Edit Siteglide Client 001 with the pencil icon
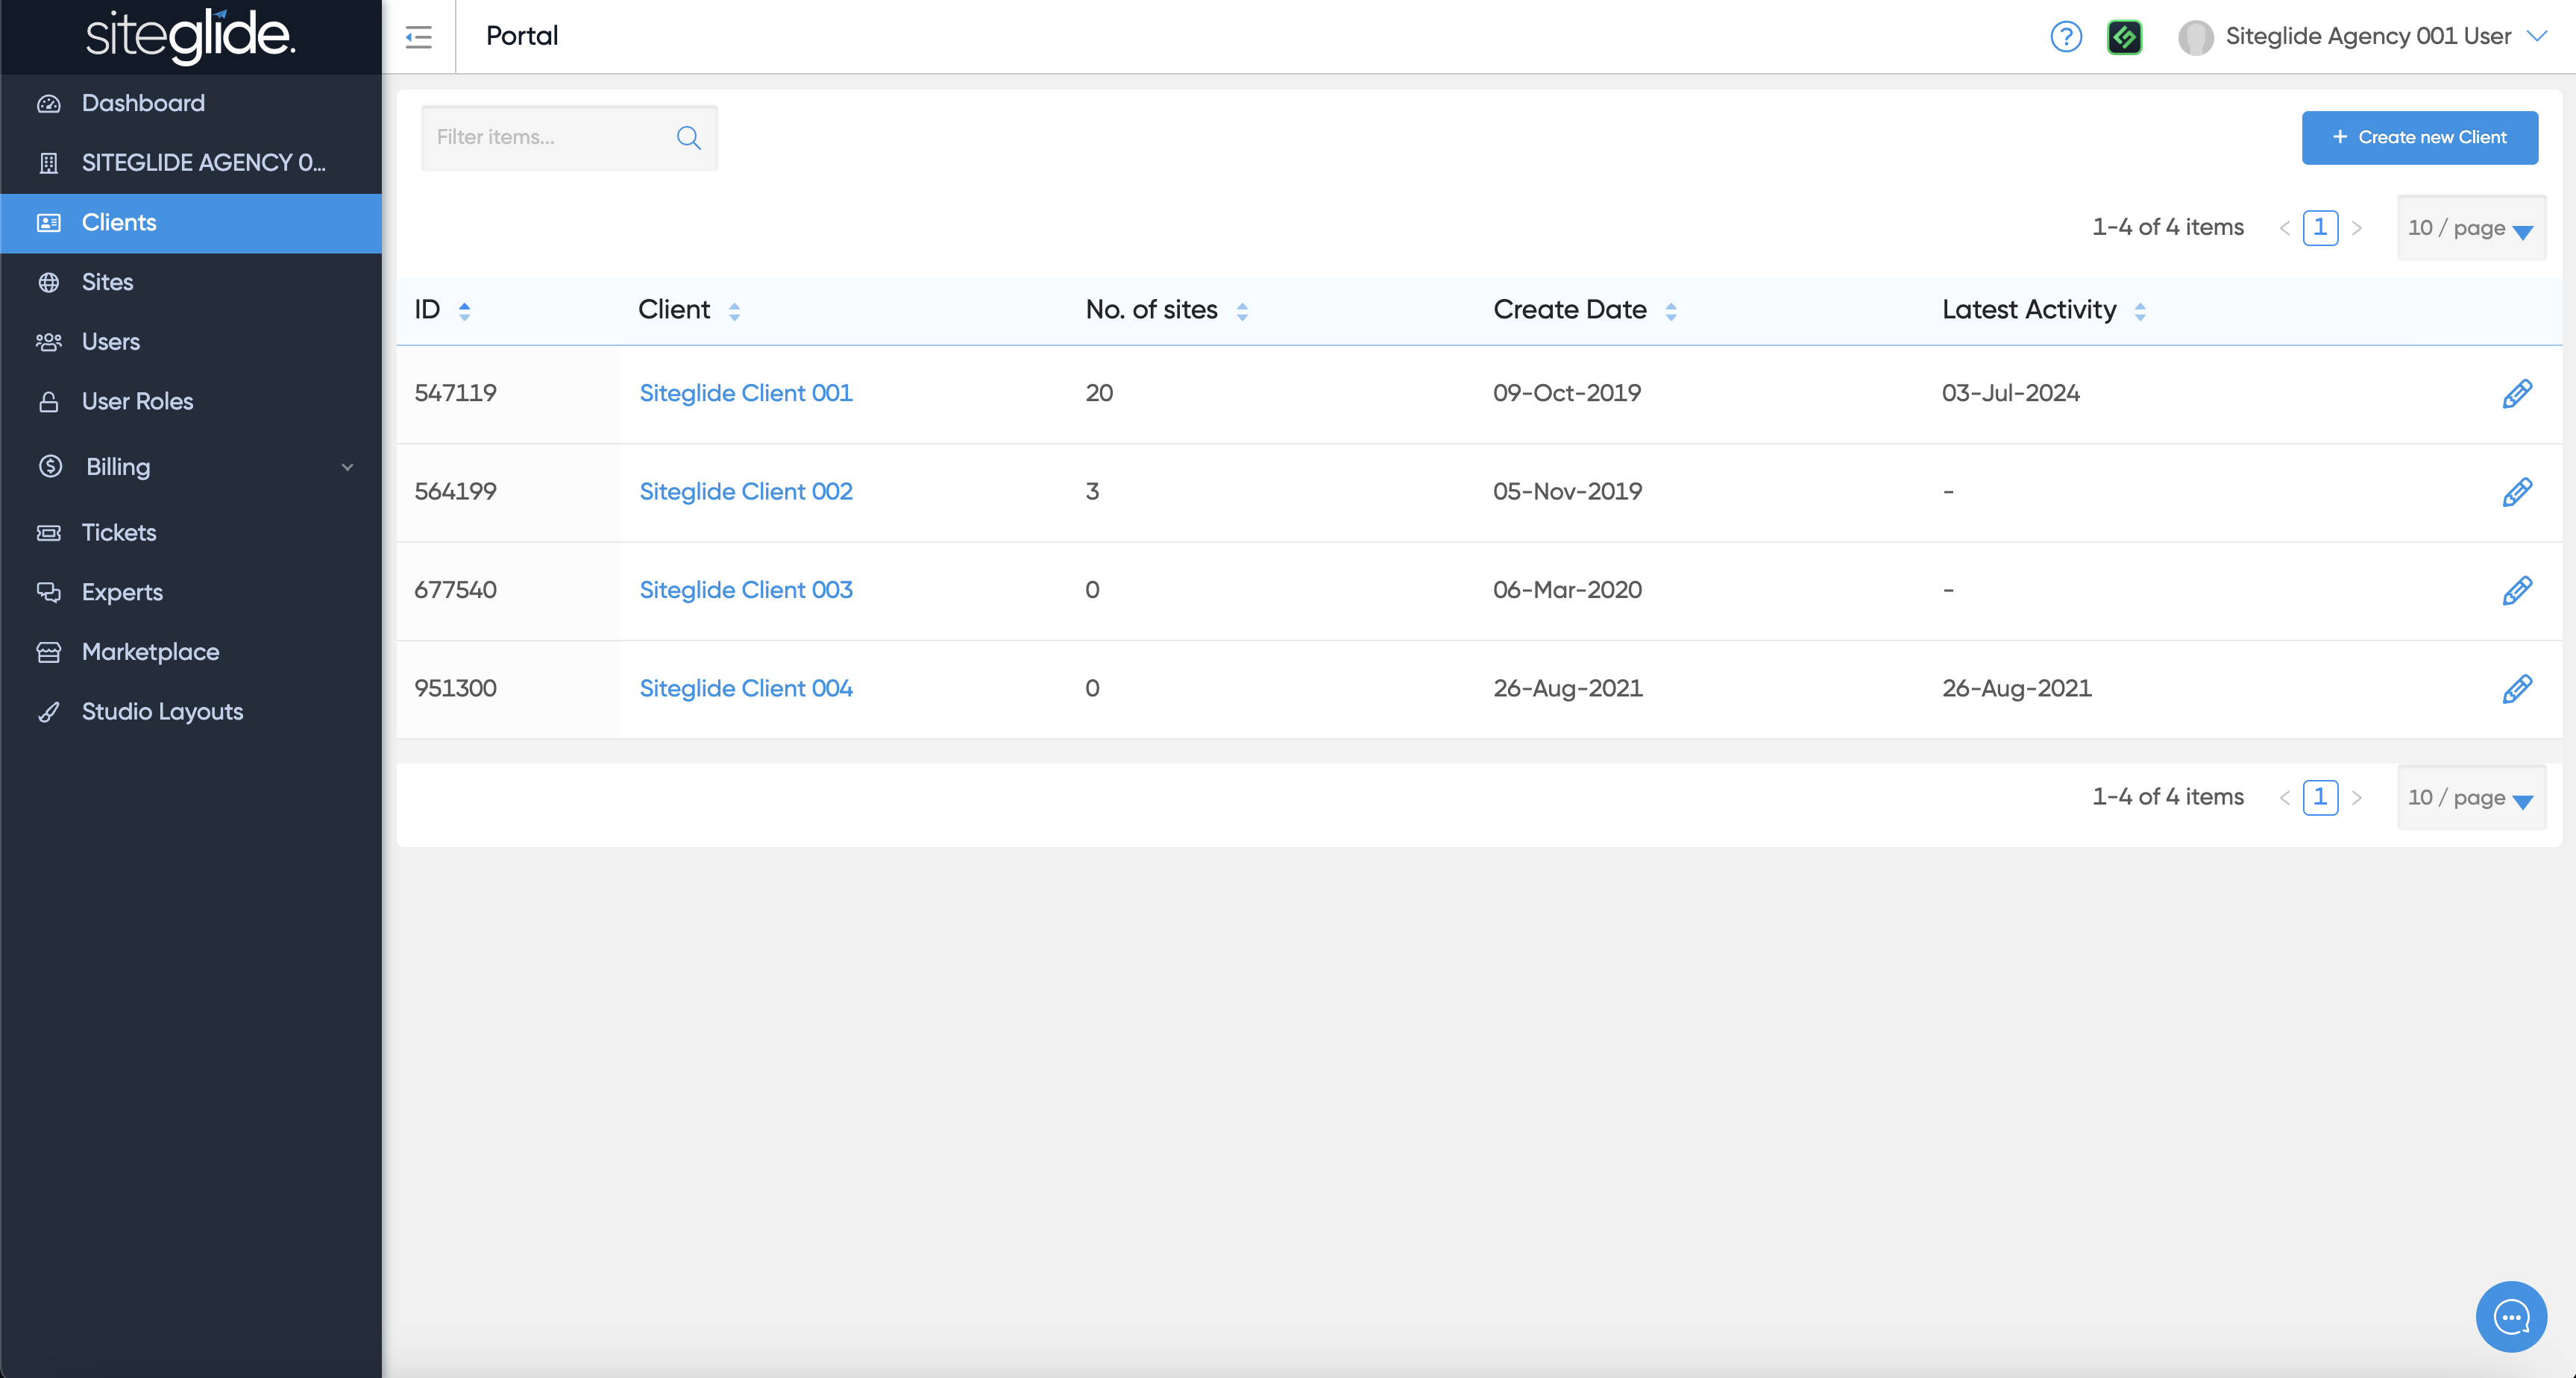 pyautogui.click(x=2516, y=393)
